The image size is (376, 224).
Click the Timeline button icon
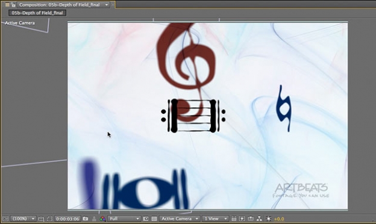[251, 219]
